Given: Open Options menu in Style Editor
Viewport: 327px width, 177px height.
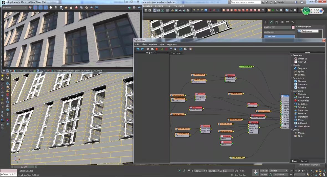Looking at the screenshot, I should pyautogui.click(x=153, y=45).
